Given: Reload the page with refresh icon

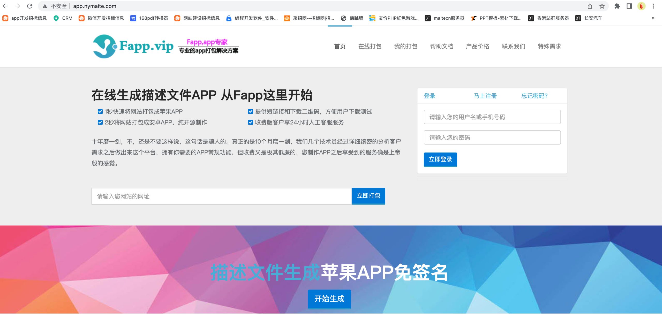Looking at the screenshot, I should (x=30, y=6).
